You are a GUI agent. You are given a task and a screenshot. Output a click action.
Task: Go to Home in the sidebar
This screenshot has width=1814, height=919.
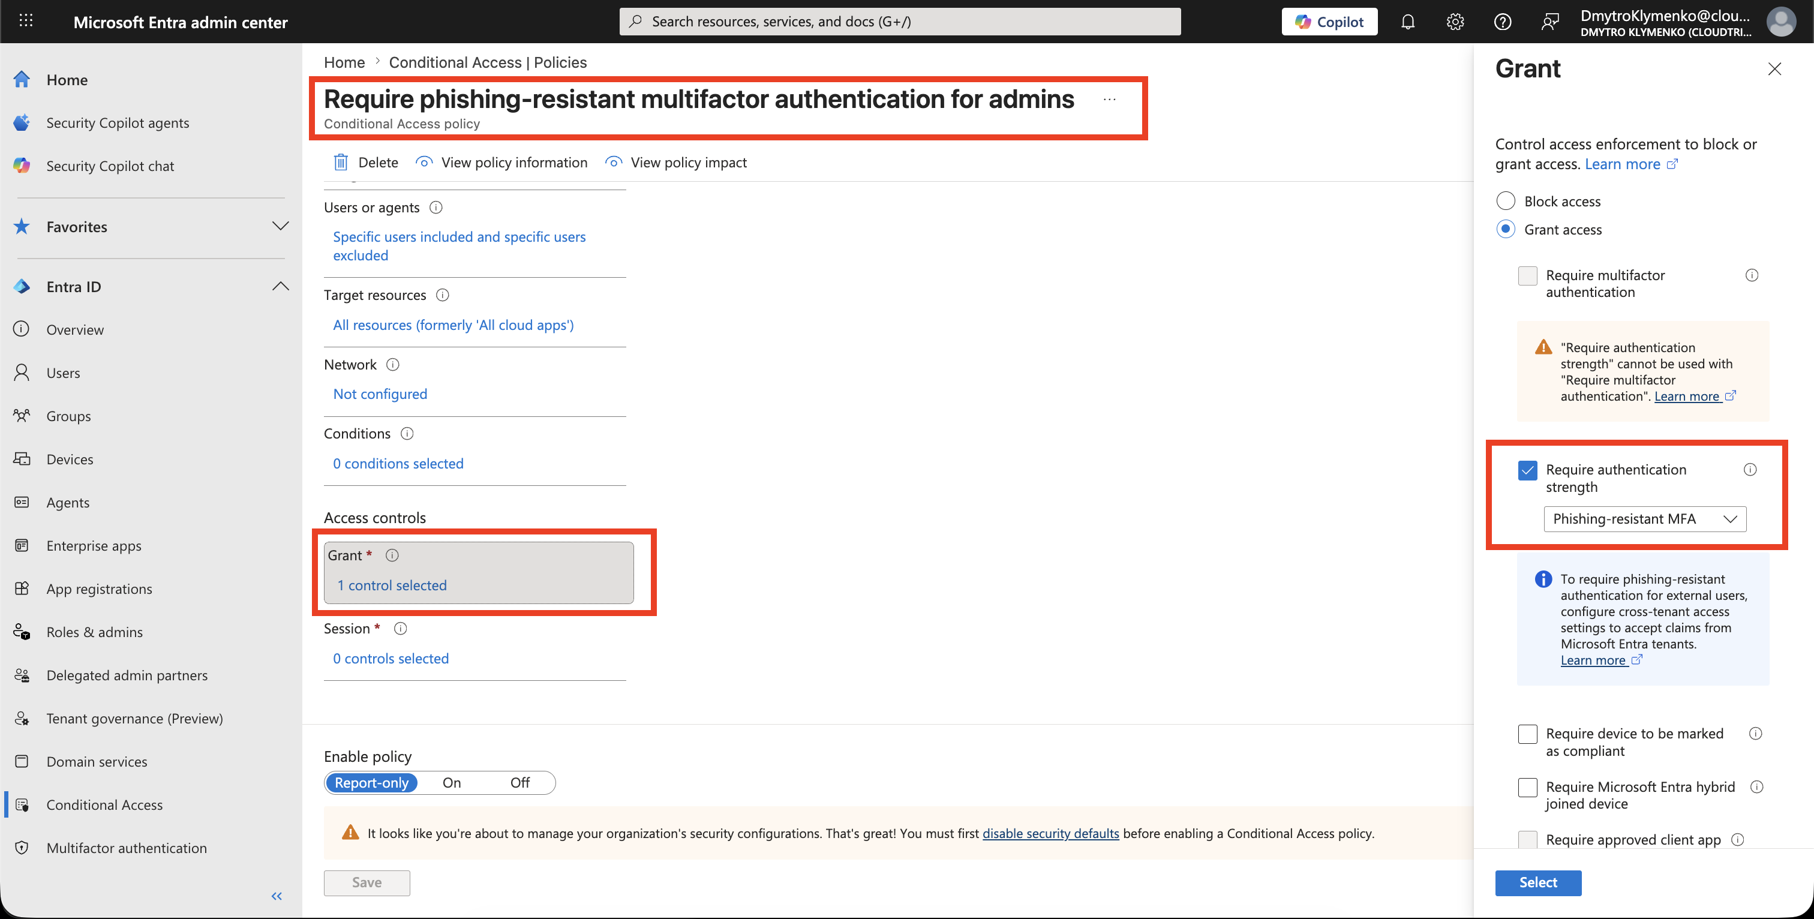pyautogui.click(x=67, y=80)
